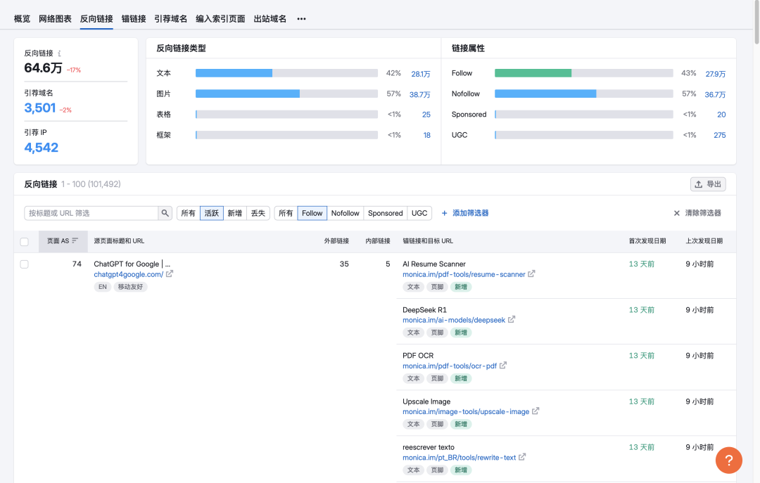760x483 pixels.
Task: Sort by 页面 AS column header
Action: pos(63,241)
